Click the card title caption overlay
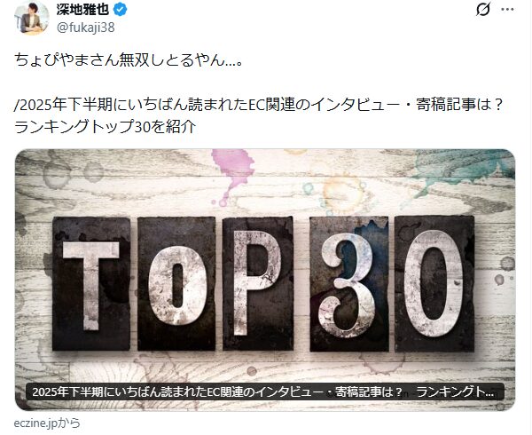This screenshot has width=532, height=435. (x=265, y=391)
